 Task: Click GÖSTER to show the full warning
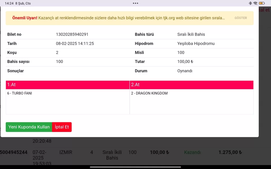click(x=241, y=18)
